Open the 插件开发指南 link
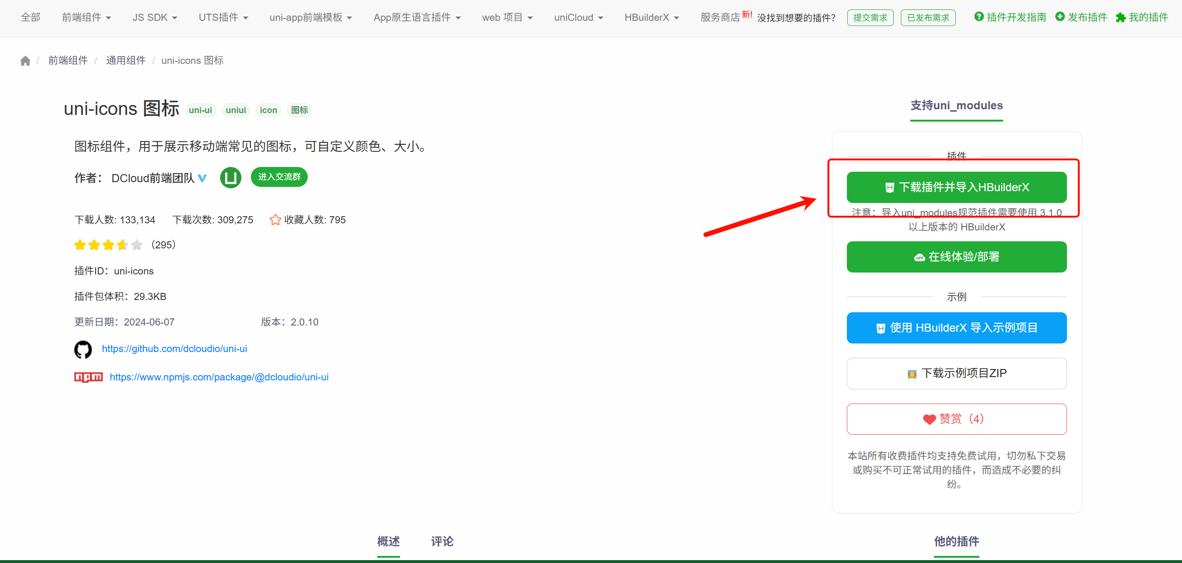The image size is (1182, 563). click(x=1016, y=18)
